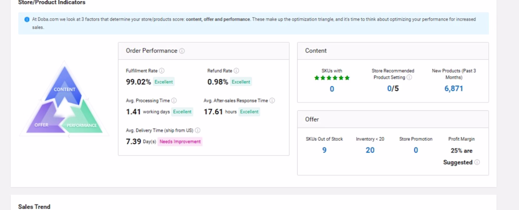Open the Fulfillment Rate info tooltip icon

(161, 71)
